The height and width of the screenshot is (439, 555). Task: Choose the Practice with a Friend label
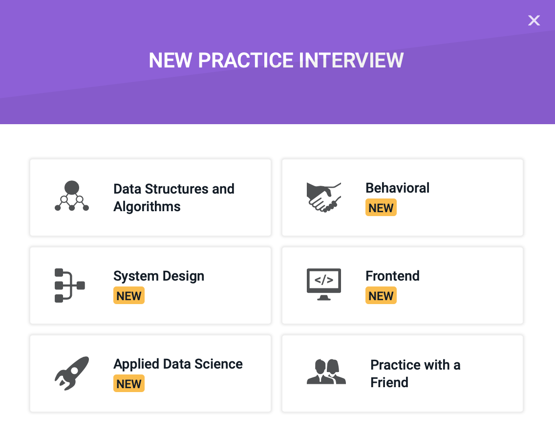pos(415,373)
